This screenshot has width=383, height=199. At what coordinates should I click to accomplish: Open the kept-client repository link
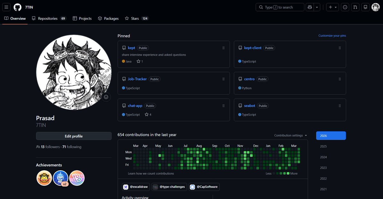click(x=253, y=48)
